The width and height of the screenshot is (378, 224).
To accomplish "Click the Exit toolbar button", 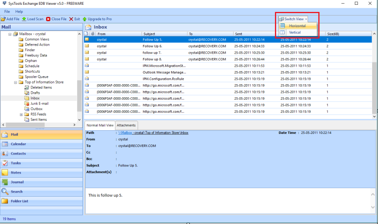I will point(74,19).
